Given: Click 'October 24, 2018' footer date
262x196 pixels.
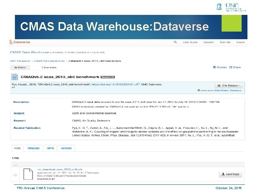Looking at the screenshot, I should click(x=228, y=188).
